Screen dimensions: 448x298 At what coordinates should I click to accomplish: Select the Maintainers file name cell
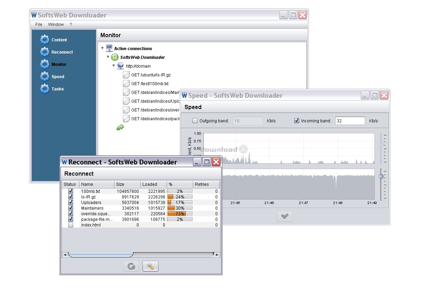pyautogui.click(x=97, y=208)
